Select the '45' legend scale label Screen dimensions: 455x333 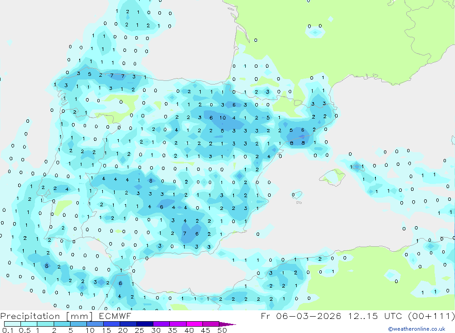[206, 330]
